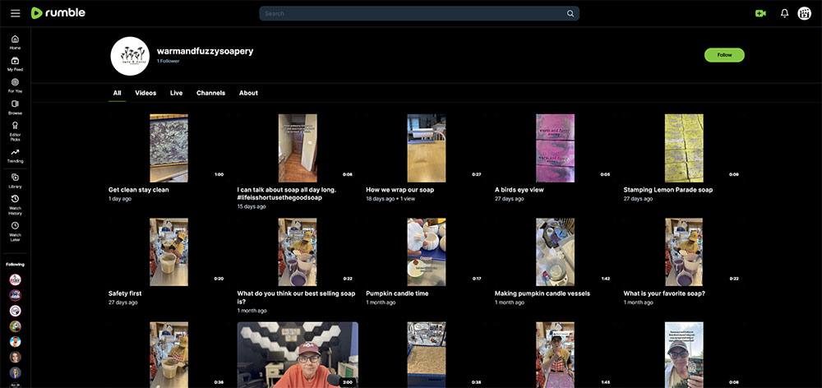Open 'What is your favorite soap?' title
Viewport: 822px width, 388px height.
(x=664, y=293)
